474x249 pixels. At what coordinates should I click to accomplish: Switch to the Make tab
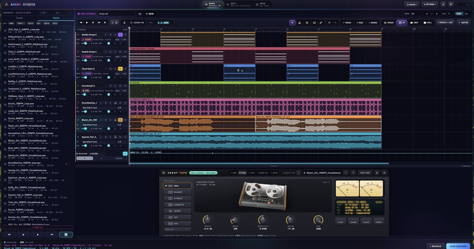click(213, 4)
